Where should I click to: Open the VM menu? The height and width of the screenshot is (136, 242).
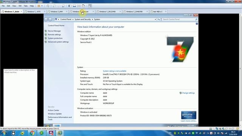20,6
